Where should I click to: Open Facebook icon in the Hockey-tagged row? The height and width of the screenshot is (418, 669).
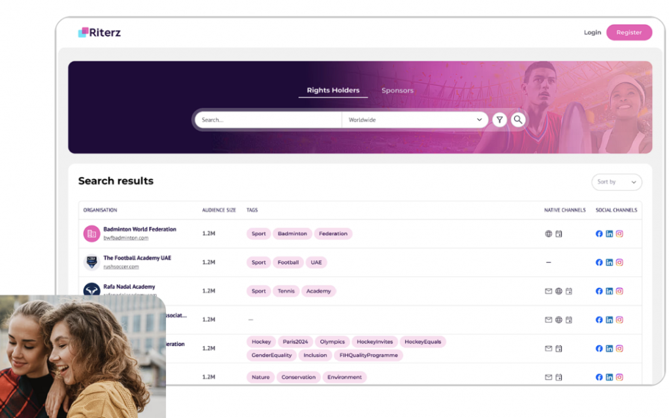(599, 349)
